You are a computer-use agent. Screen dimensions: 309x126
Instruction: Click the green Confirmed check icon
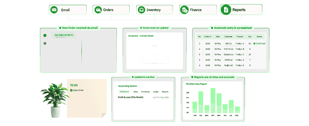click(x=254, y=44)
